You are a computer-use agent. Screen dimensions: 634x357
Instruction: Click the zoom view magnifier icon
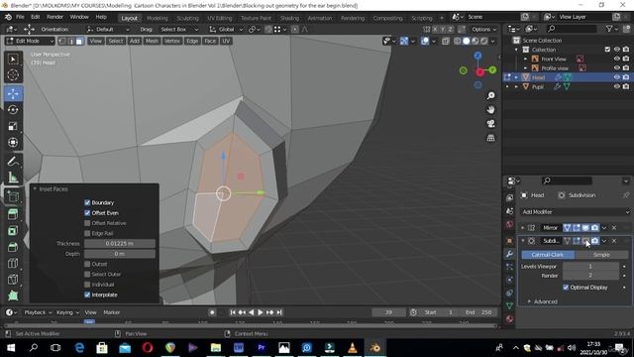490,95
